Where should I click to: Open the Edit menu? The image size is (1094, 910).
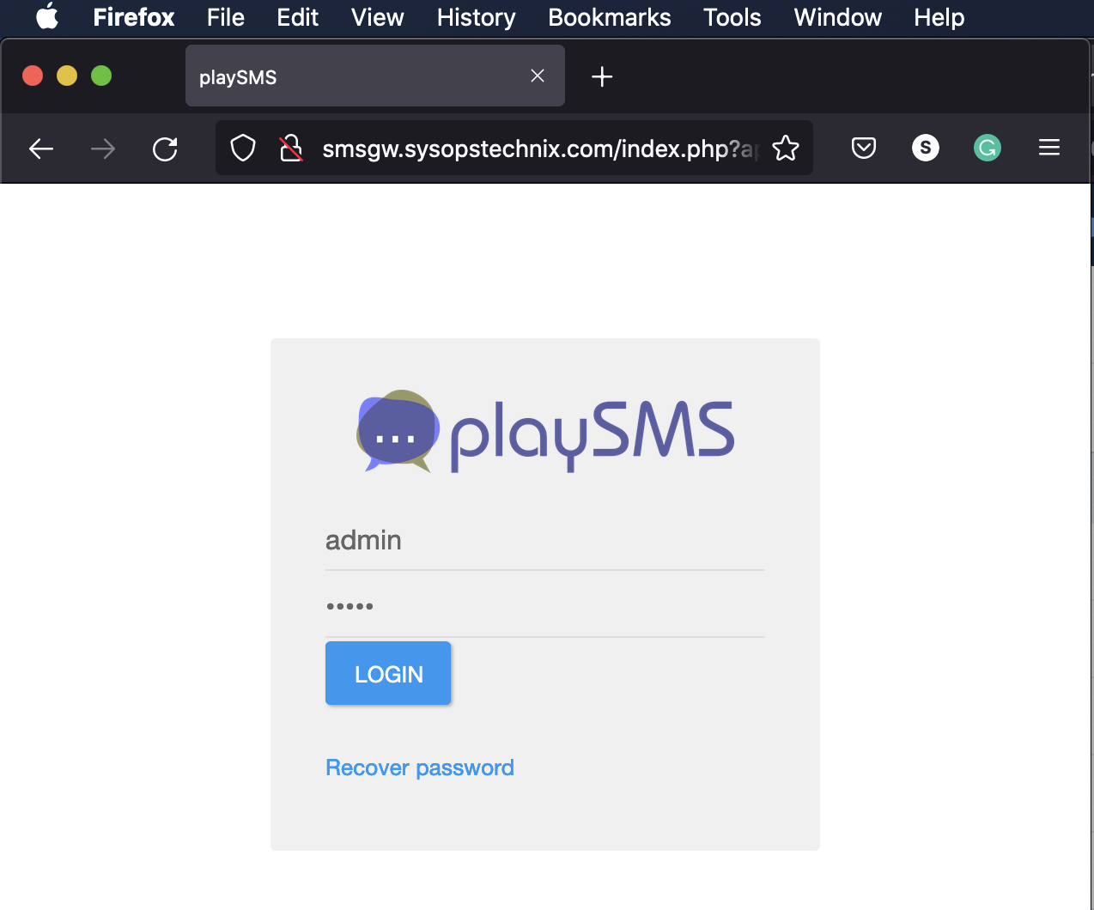[x=298, y=17]
